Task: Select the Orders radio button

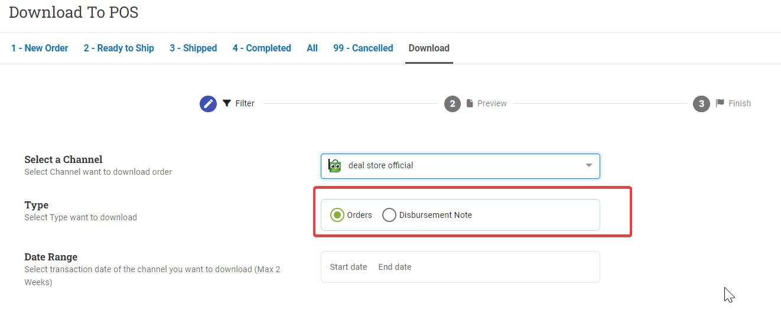Action: 337,215
